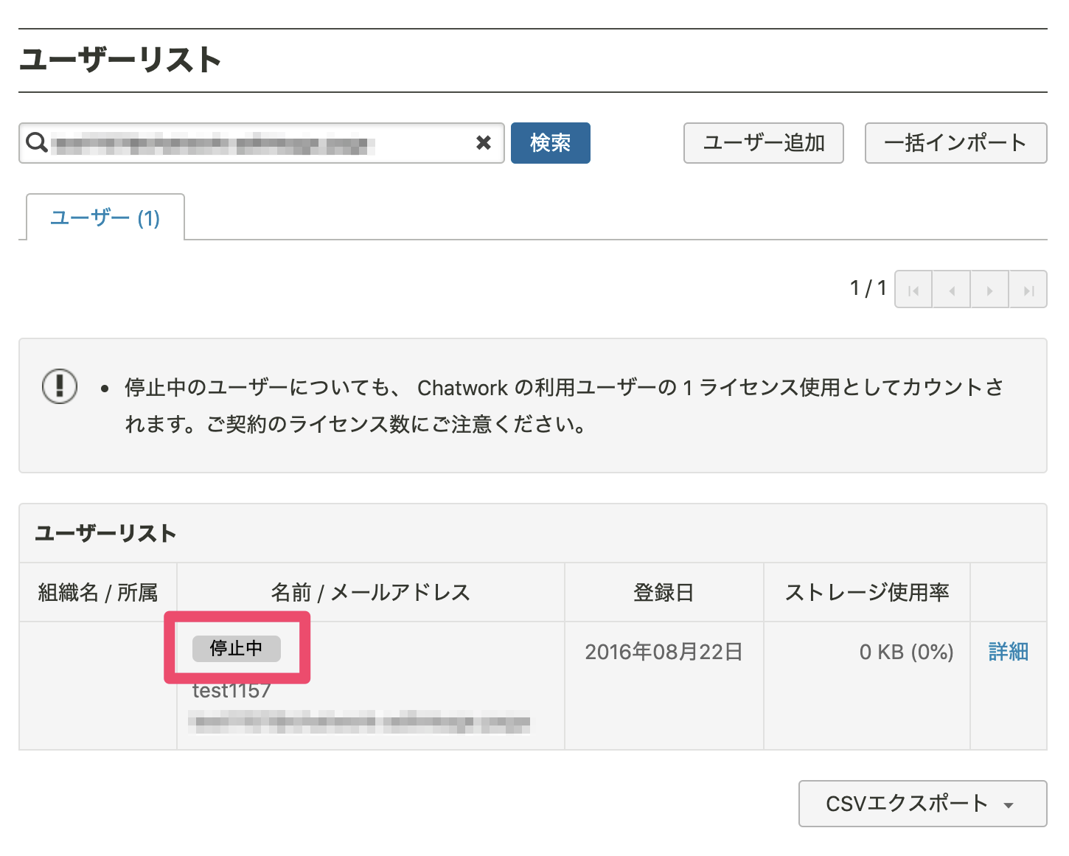Click the last-page pagination icon
Viewport: 1069px width, 856px height.
pos(1028,289)
